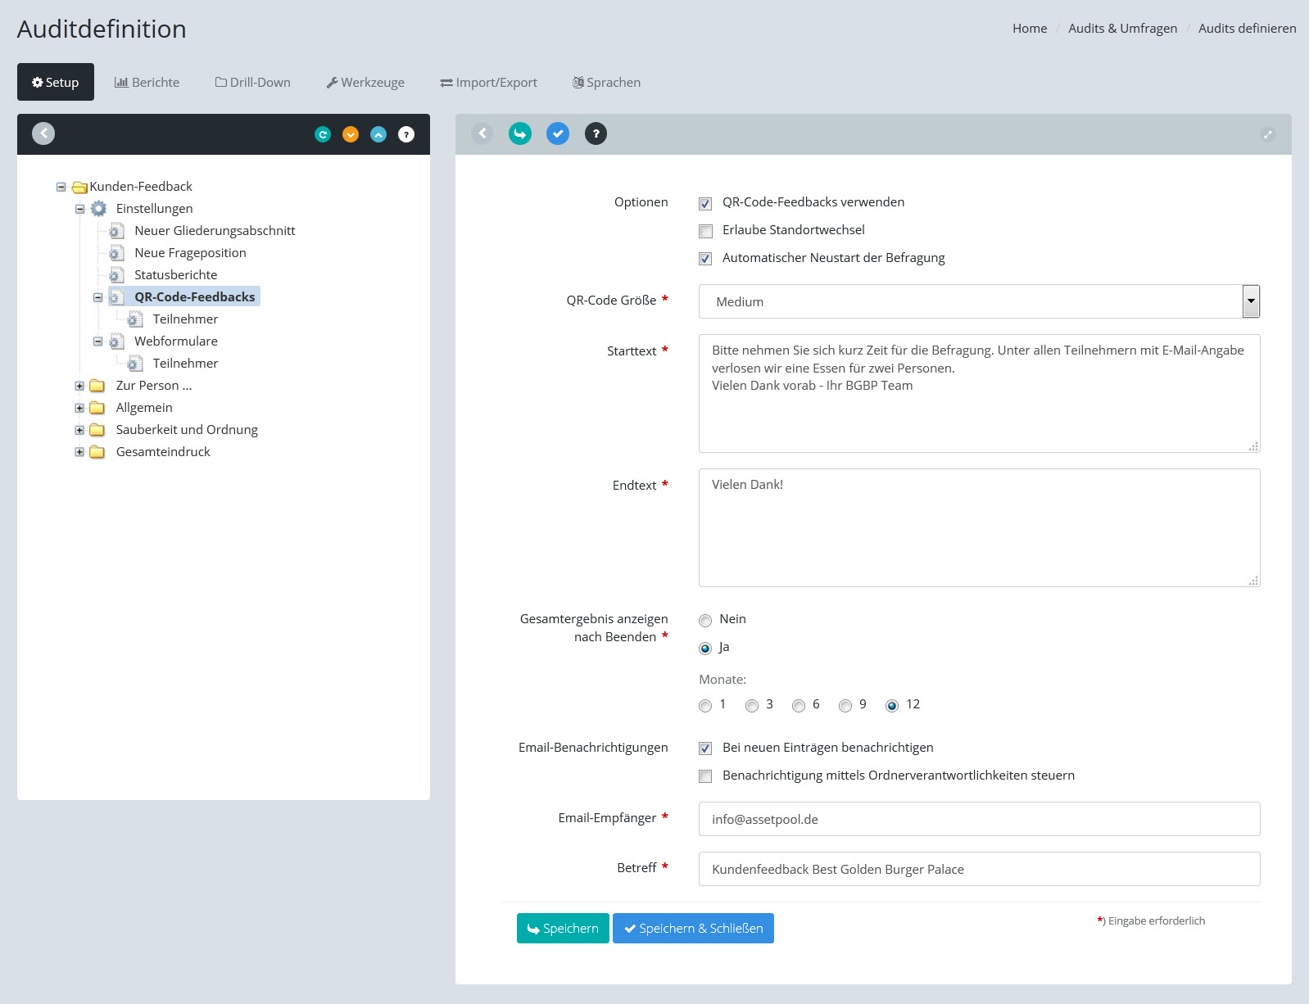Switch to the Berichte tab

[147, 83]
